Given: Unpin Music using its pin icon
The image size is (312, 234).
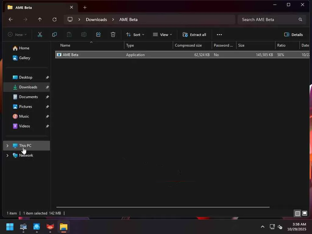Looking at the screenshot, I should coord(47,116).
